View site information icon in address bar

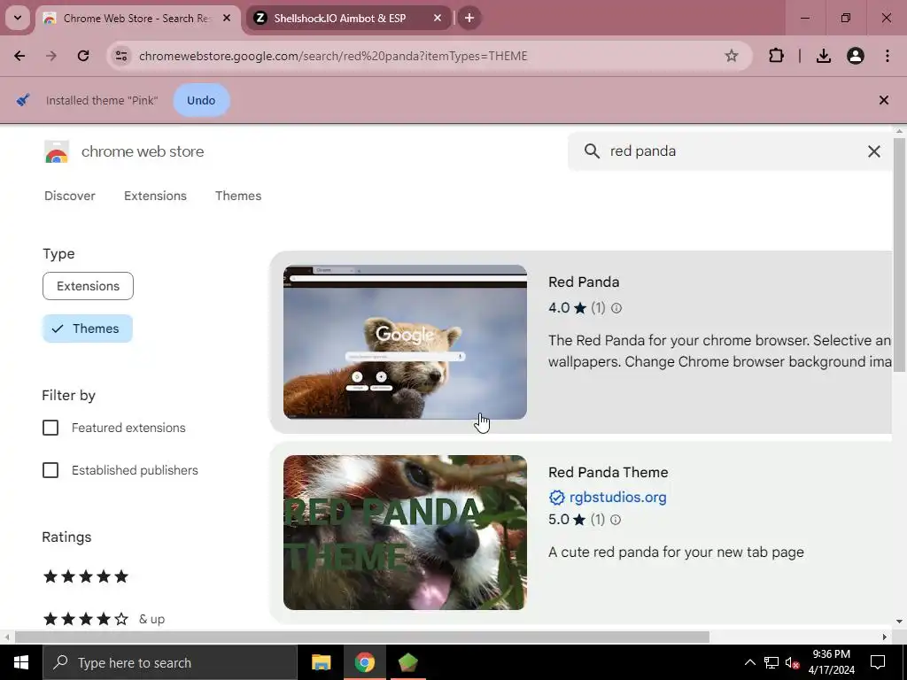point(121,56)
